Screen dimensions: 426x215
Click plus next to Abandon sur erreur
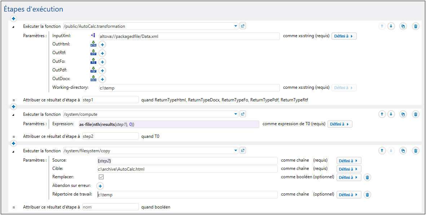pos(100,186)
